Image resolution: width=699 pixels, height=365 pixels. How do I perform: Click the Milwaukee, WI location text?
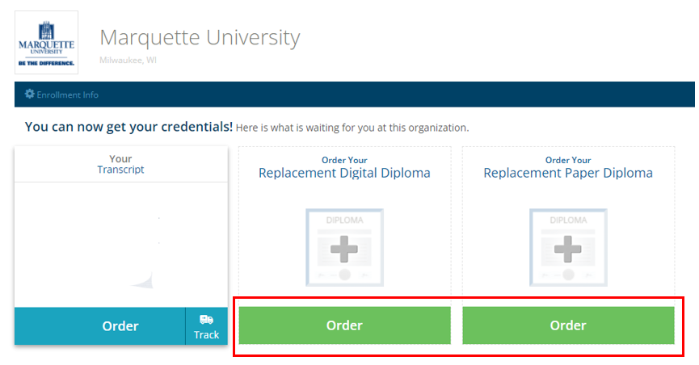(128, 61)
